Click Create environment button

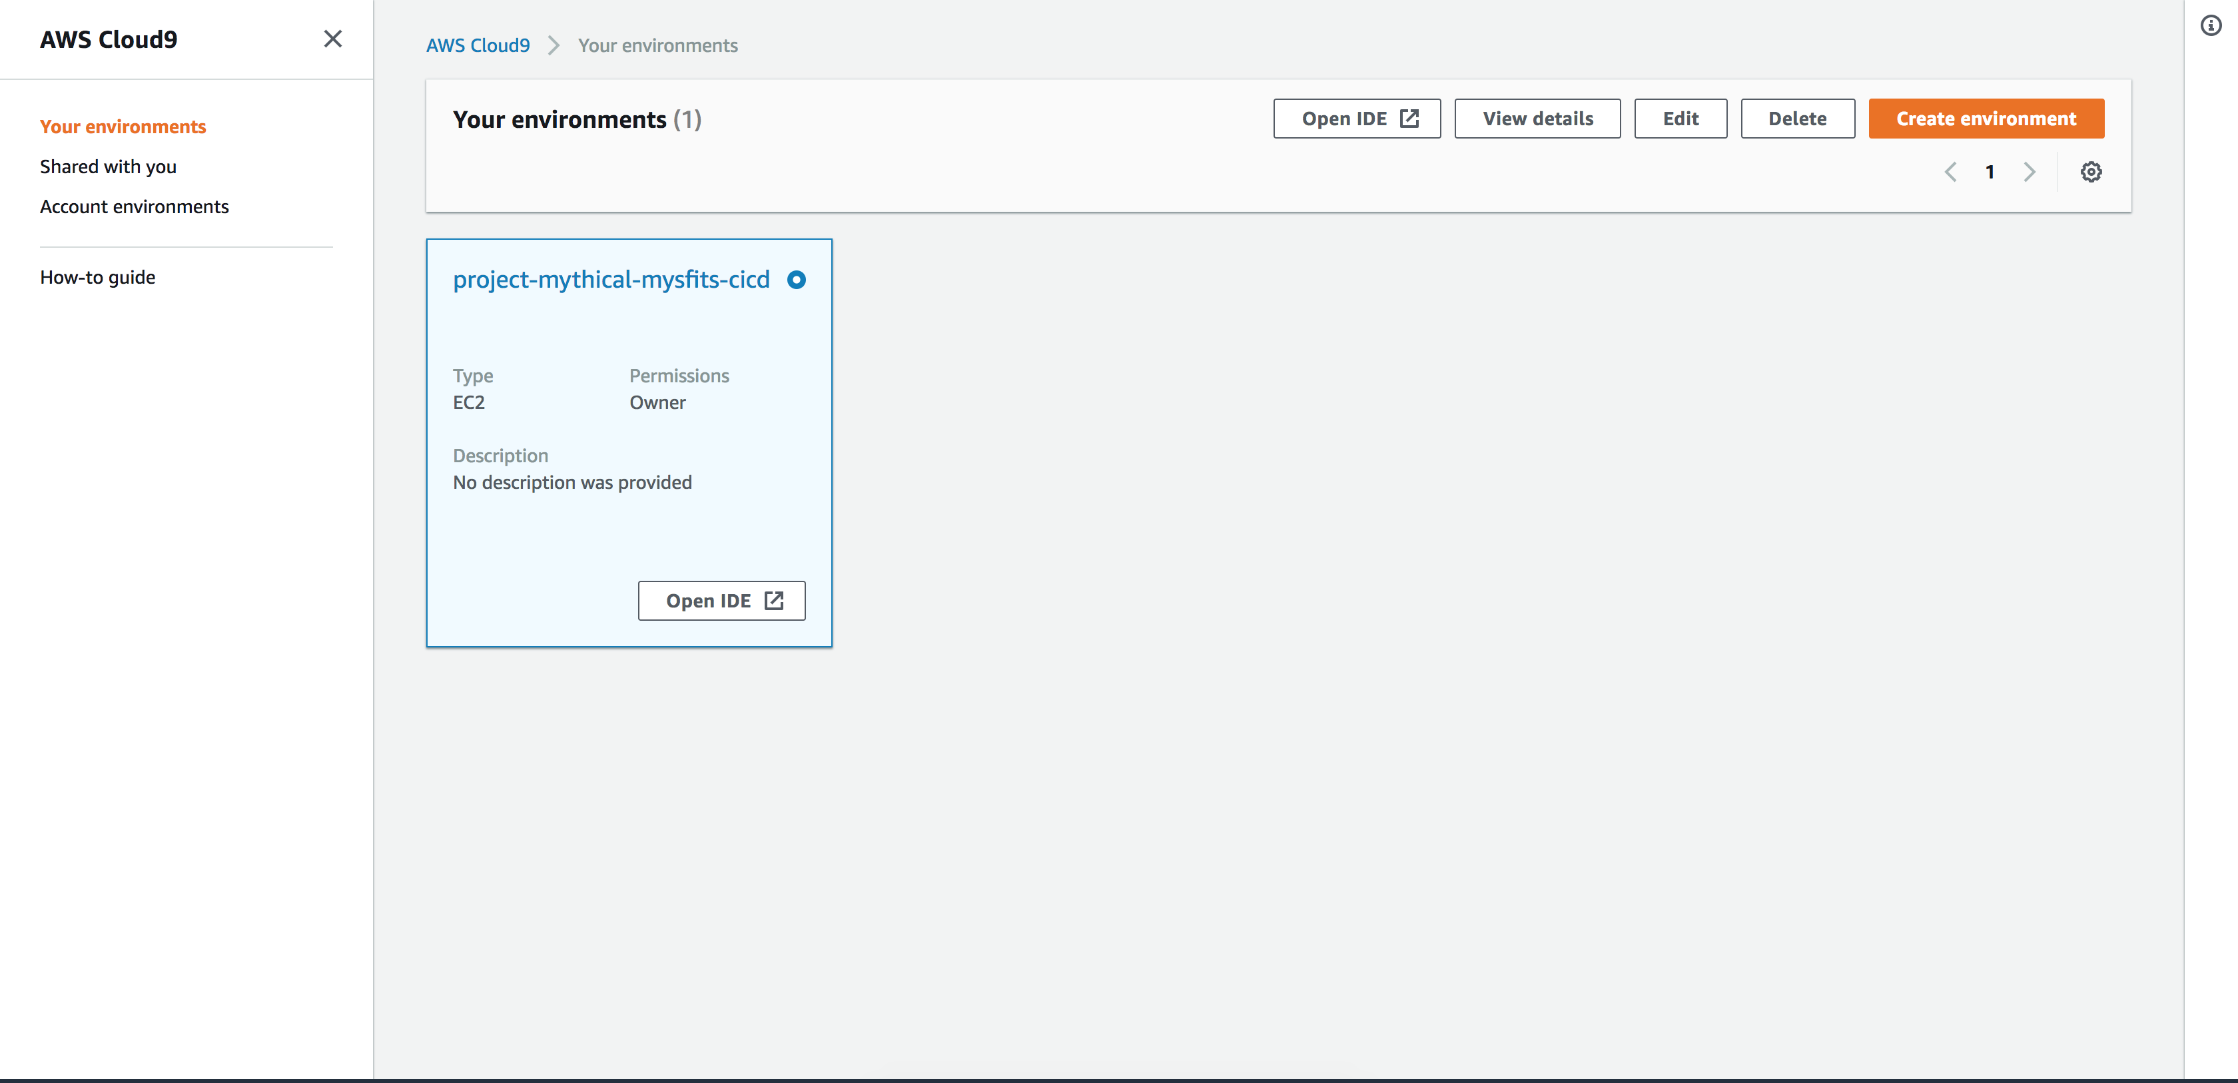click(1986, 119)
